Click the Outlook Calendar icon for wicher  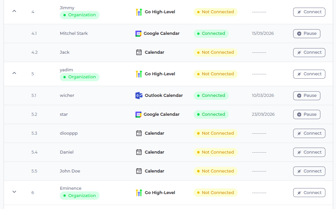(139, 96)
